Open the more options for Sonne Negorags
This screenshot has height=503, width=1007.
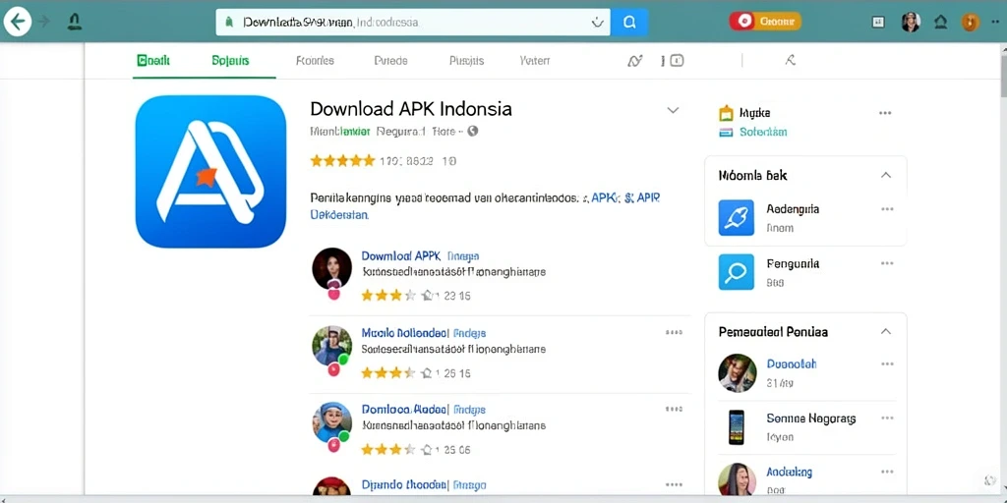[888, 418]
